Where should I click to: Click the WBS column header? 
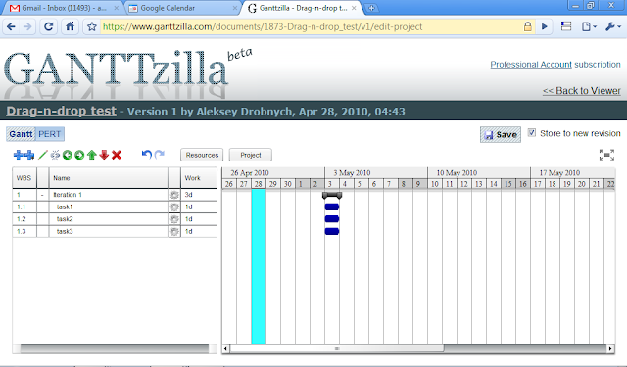pos(24,178)
